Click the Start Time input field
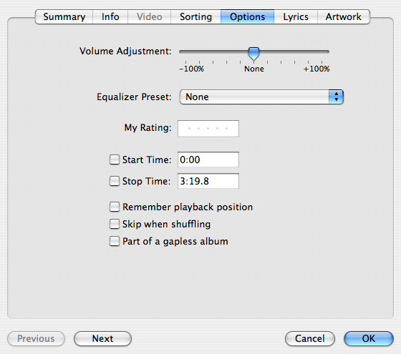Image resolution: width=401 pixels, height=354 pixels. pos(208,159)
